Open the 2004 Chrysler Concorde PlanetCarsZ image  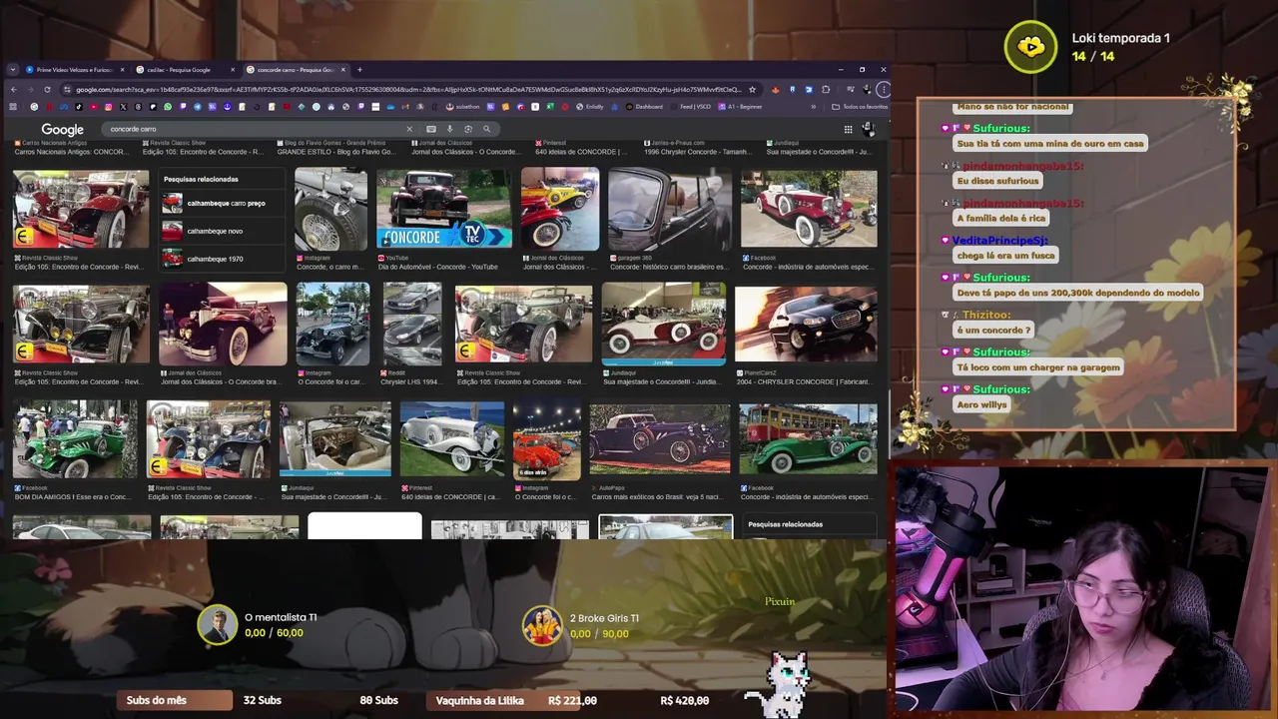806,325
